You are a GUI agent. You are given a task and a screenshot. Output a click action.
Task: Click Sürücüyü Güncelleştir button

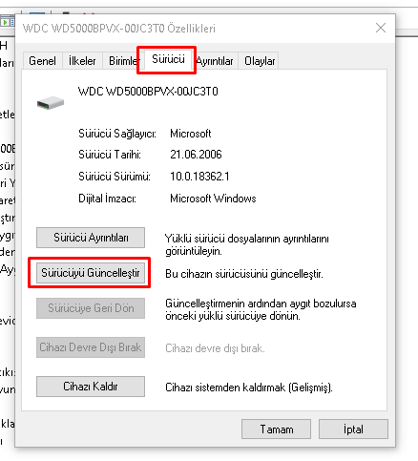tap(91, 273)
